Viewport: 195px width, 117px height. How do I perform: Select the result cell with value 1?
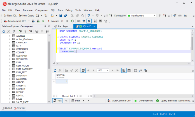click(62, 81)
